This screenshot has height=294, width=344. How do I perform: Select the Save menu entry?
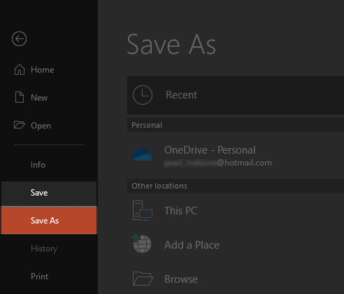coord(49,193)
